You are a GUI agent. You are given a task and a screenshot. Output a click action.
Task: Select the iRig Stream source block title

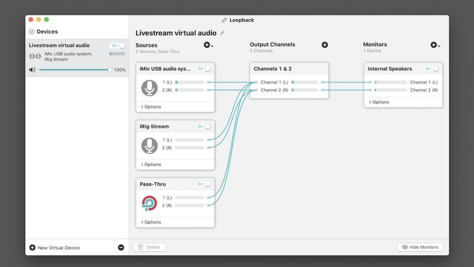pos(154,126)
